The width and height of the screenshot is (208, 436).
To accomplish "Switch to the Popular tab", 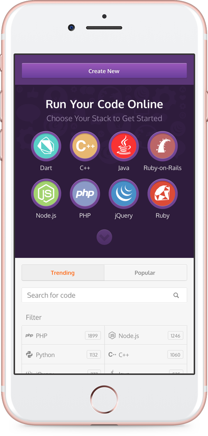I will (x=146, y=273).
